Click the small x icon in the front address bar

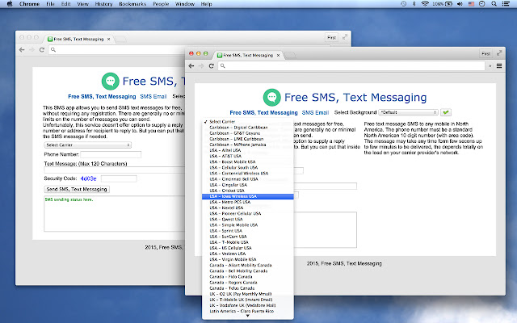pyautogui.click(x=490, y=66)
